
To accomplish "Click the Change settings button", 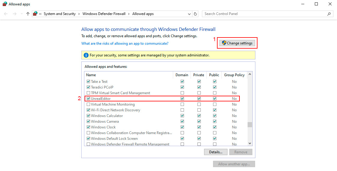I will [x=237, y=43].
